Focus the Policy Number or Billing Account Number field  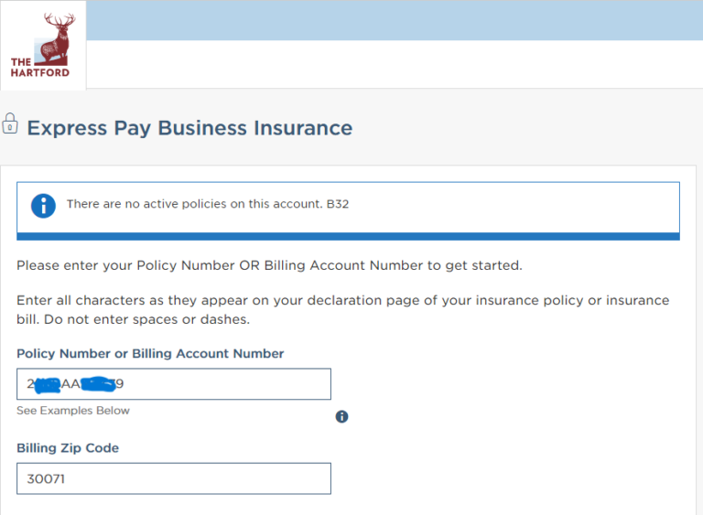pyautogui.click(x=229, y=384)
